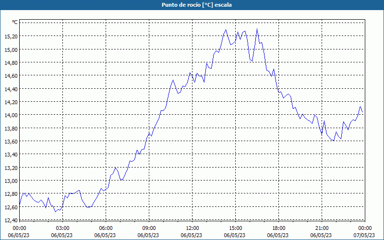Select the 15,00 y-axis label

(11, 49)
